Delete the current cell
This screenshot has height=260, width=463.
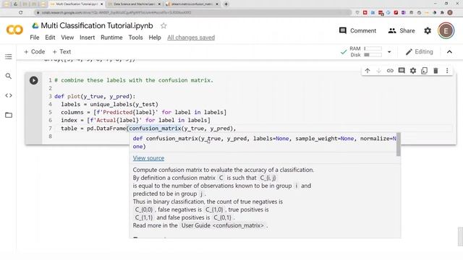click(x=436, y=71)
